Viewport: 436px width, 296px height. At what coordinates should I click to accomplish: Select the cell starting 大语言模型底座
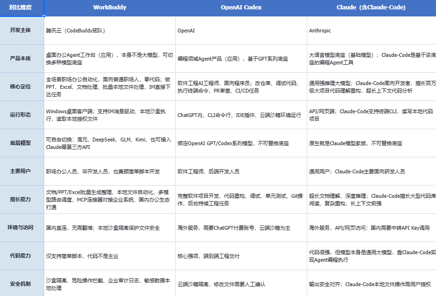[x=372, y=58]
